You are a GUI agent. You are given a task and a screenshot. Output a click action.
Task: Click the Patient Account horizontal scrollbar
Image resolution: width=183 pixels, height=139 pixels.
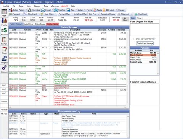tap(67, 107)
